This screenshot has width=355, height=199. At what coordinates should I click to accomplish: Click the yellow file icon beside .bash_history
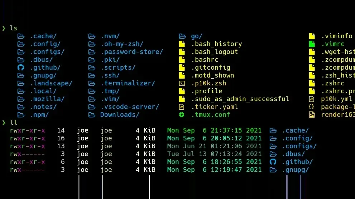tap(182, 44)
